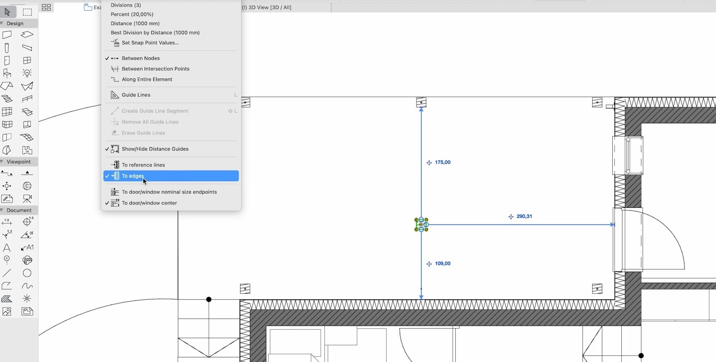716x362 pixels.
Task: Toggle Guide Lines menu item
Action: pos(171,95)
